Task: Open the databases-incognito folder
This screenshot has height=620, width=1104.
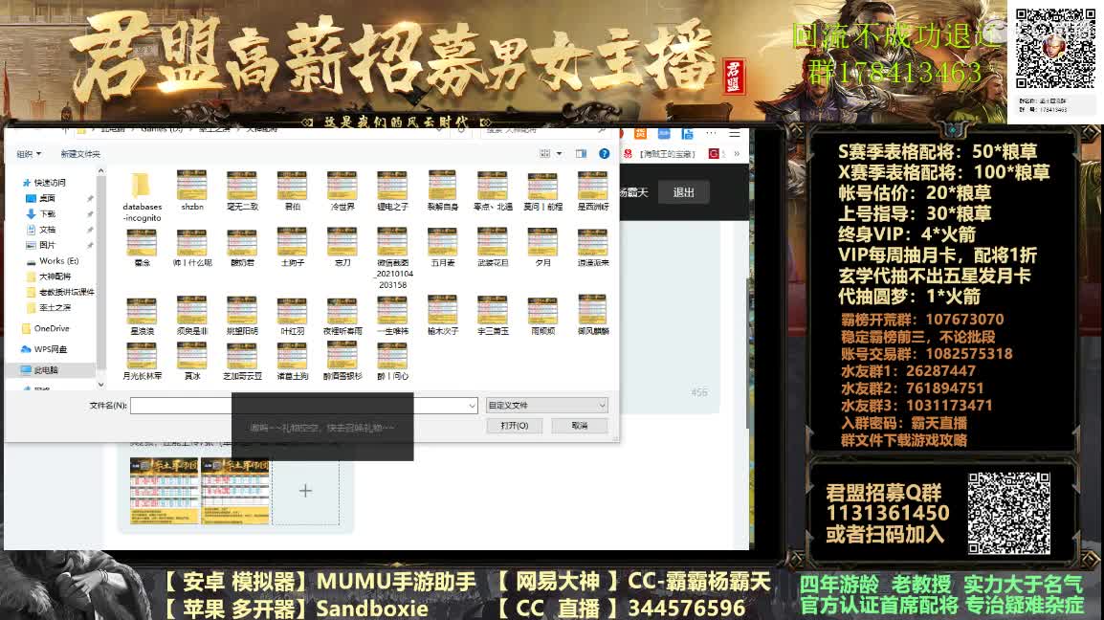Action: pos(142,196)
